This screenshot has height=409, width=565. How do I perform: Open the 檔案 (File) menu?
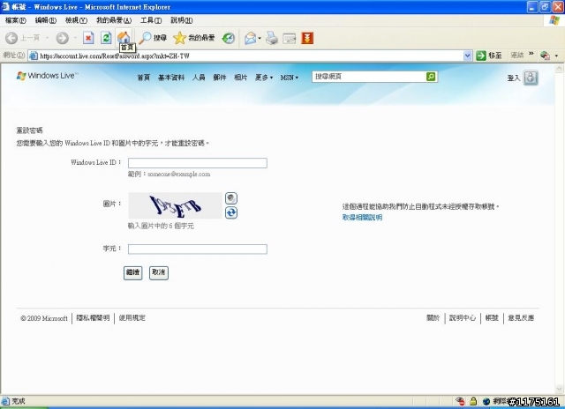point(16,20)
